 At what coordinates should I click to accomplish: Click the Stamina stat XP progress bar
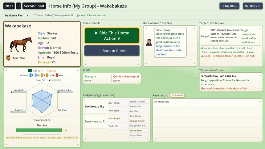click(65, 92)
